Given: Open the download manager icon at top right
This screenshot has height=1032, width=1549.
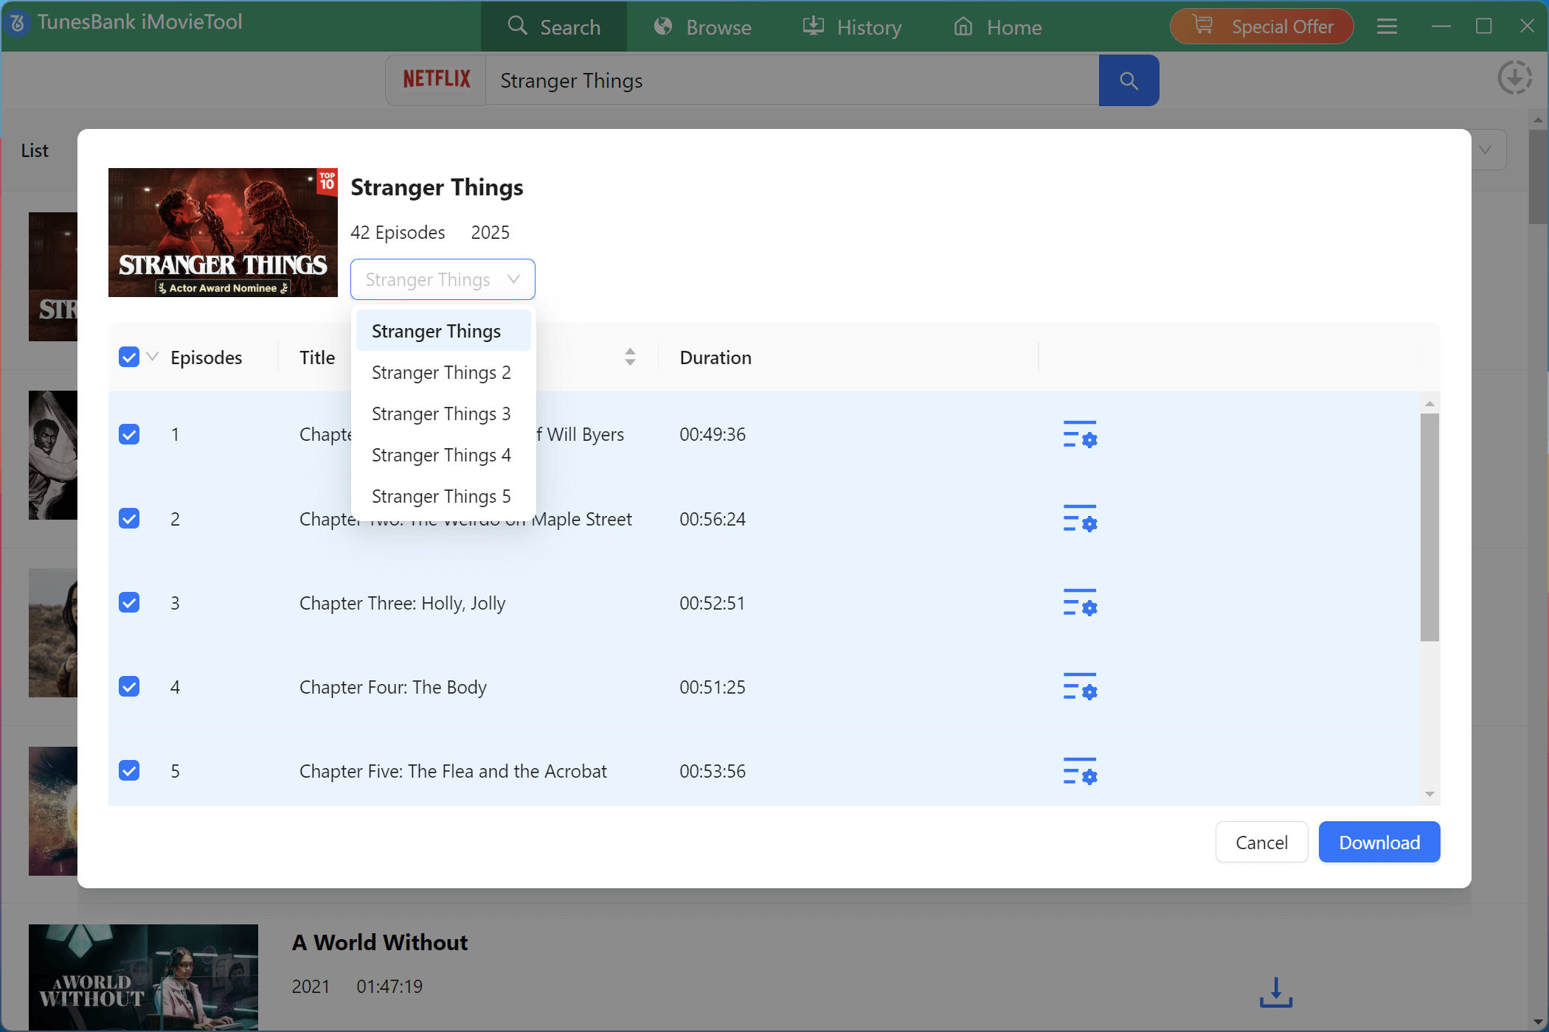Looking at the screenshot, I should coord(1515,77).
